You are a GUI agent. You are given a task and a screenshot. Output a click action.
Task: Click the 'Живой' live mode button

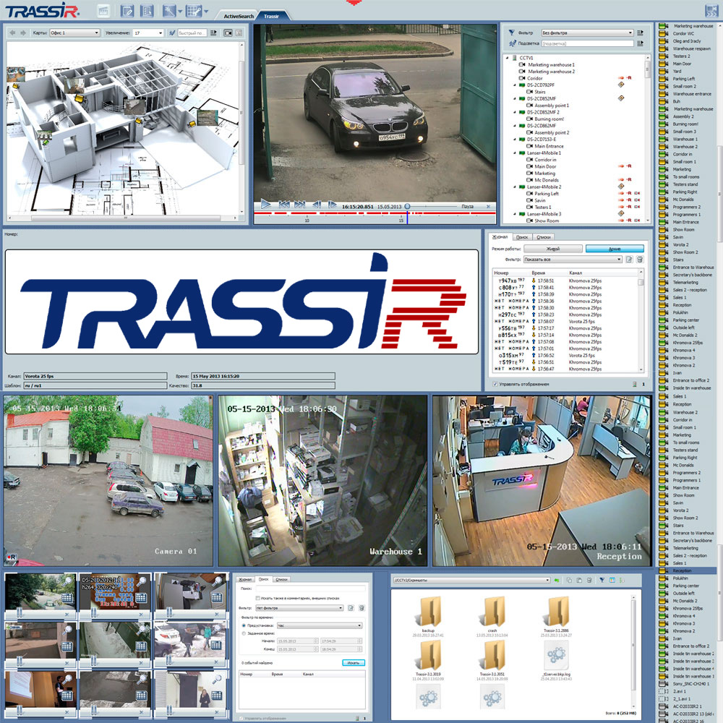(x=552, y=249)
